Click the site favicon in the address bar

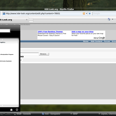pos(4,14)
